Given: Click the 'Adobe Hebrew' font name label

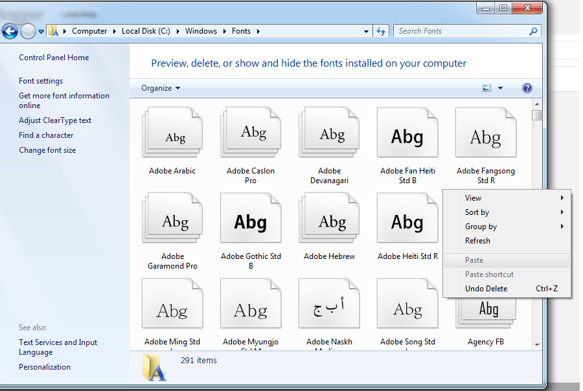Looking at the screenshot, I should [329, 256].
